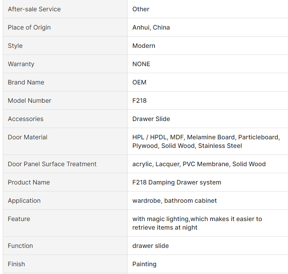
Task: Click the Style attribute label
Action: 15,46
